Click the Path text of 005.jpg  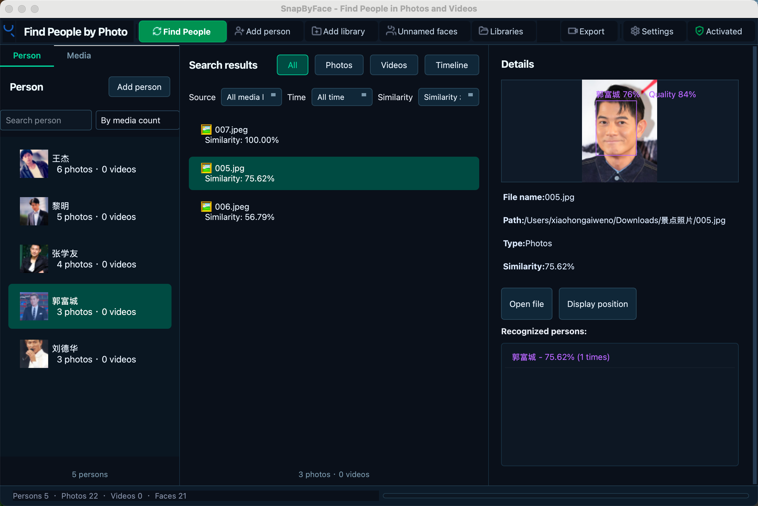coord(614,220)
